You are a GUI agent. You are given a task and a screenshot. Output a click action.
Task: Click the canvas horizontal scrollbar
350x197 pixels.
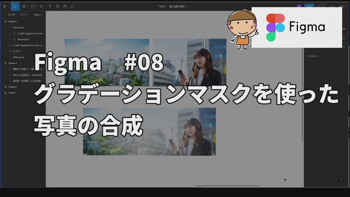click(x=227, y=186)
